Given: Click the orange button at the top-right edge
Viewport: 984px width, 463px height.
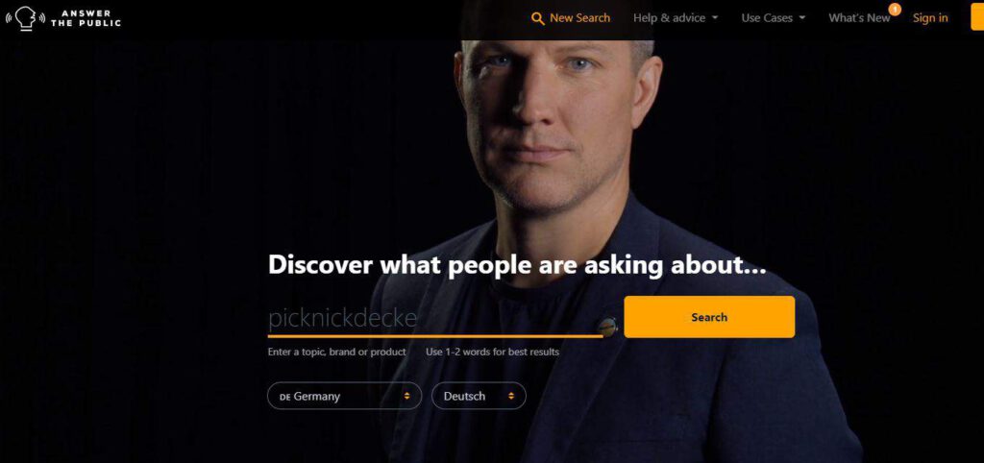Looking at the screenshot, I should point(977,17).
